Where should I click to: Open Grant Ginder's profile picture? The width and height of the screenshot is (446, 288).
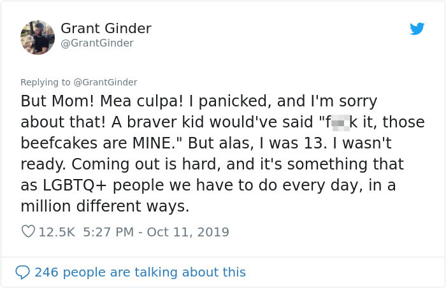[38, 38]
